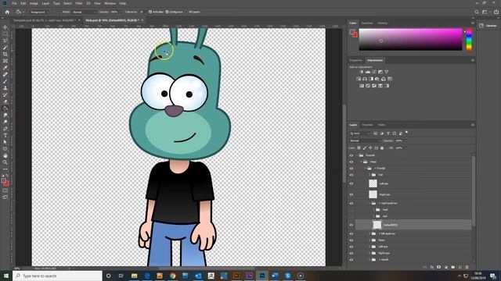Image resolution: width=501 pixels, height=281 pixels.
Task: Delete layer trash icon
Action: 467,267
